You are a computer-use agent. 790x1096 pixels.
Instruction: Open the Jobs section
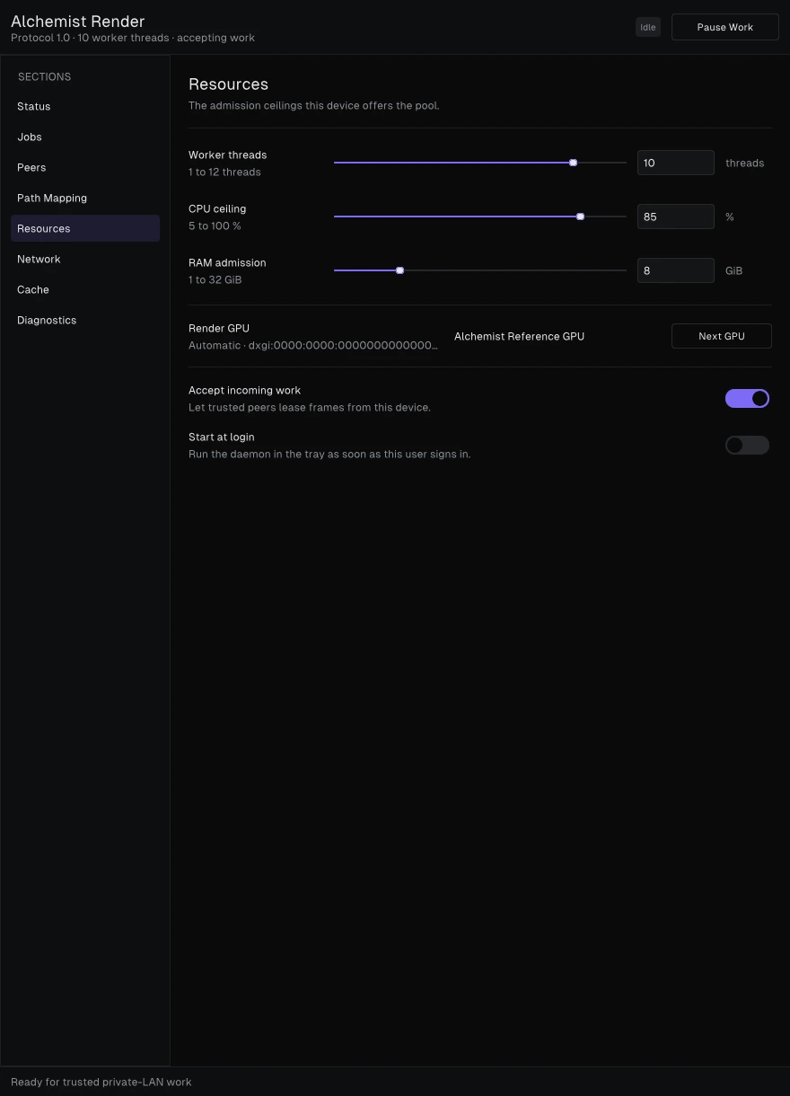85,137
